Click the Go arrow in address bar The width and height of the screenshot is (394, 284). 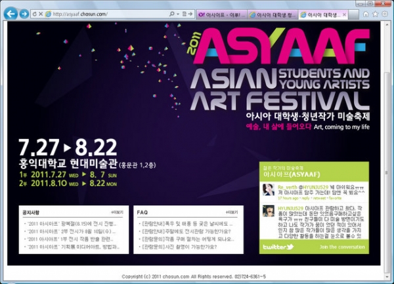[x=190, y=14]
